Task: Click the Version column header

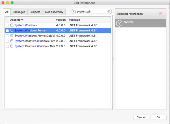Action: [61, 20]
